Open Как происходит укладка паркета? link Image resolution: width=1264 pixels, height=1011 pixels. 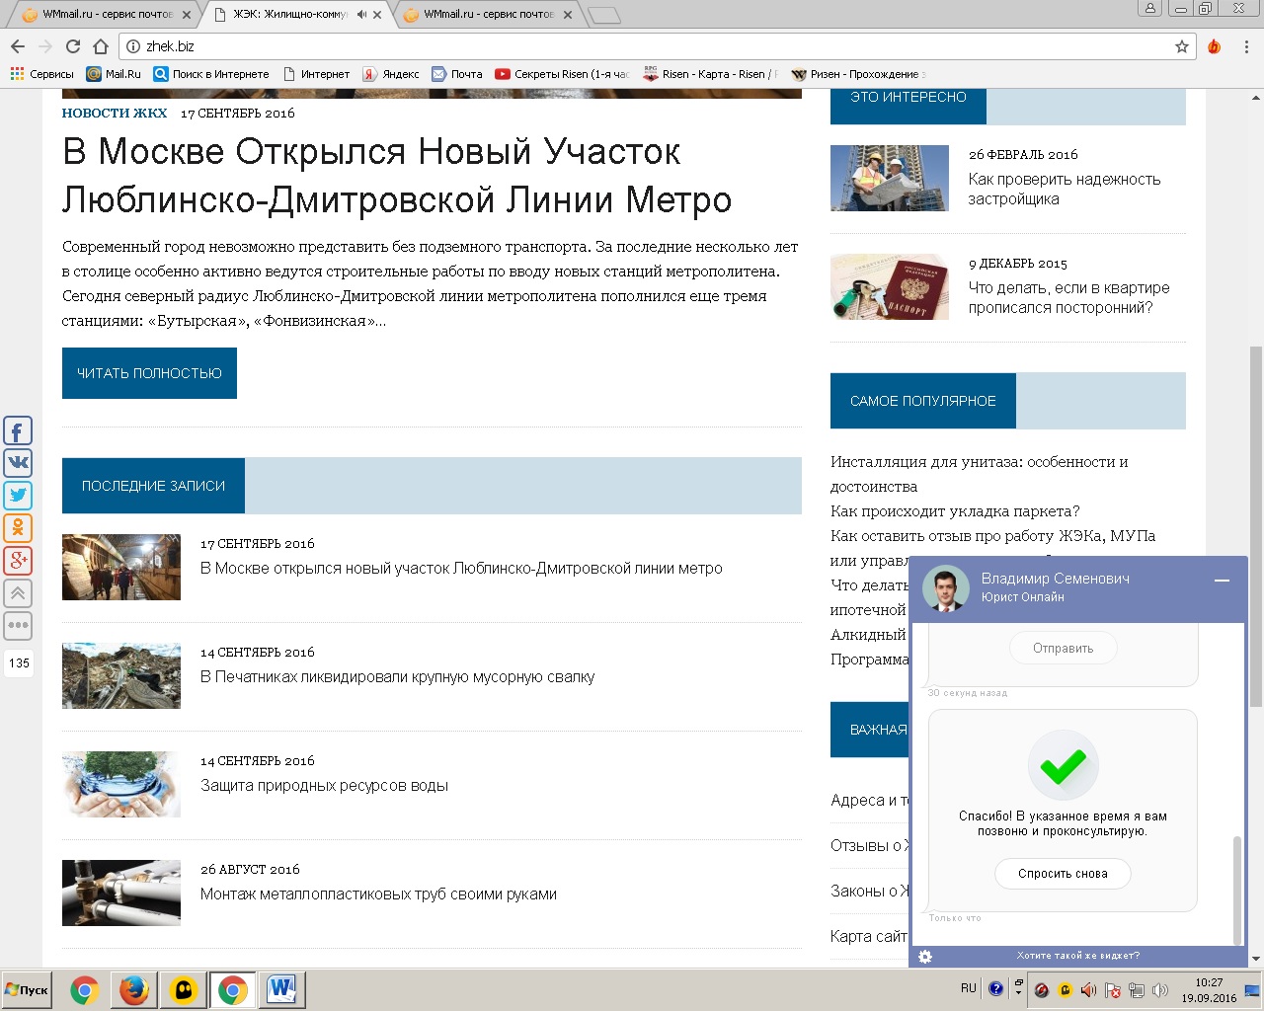tap(955, 511)
